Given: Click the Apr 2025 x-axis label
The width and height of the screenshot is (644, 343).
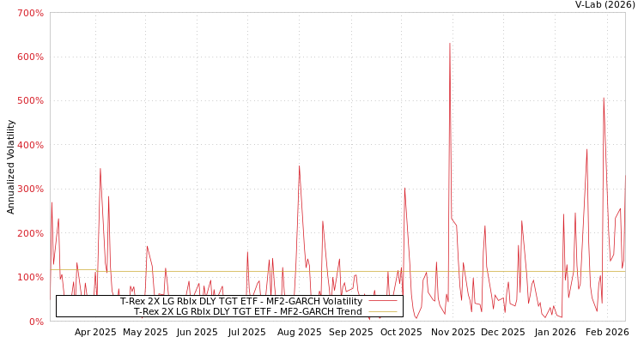Looking at the screenshot, I should click(x=95, y=333).
